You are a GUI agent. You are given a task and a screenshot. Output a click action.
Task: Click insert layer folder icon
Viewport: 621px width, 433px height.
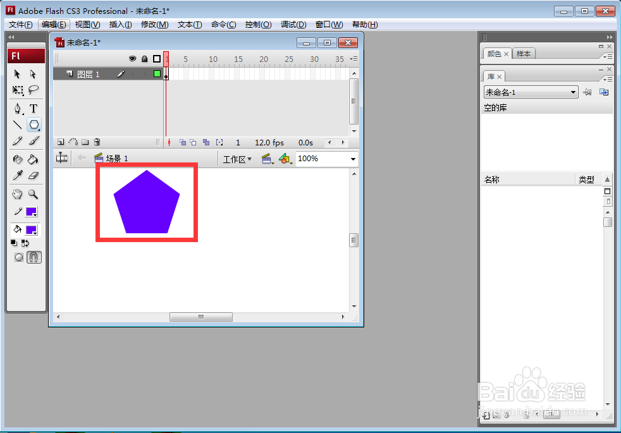pos(85,142)
